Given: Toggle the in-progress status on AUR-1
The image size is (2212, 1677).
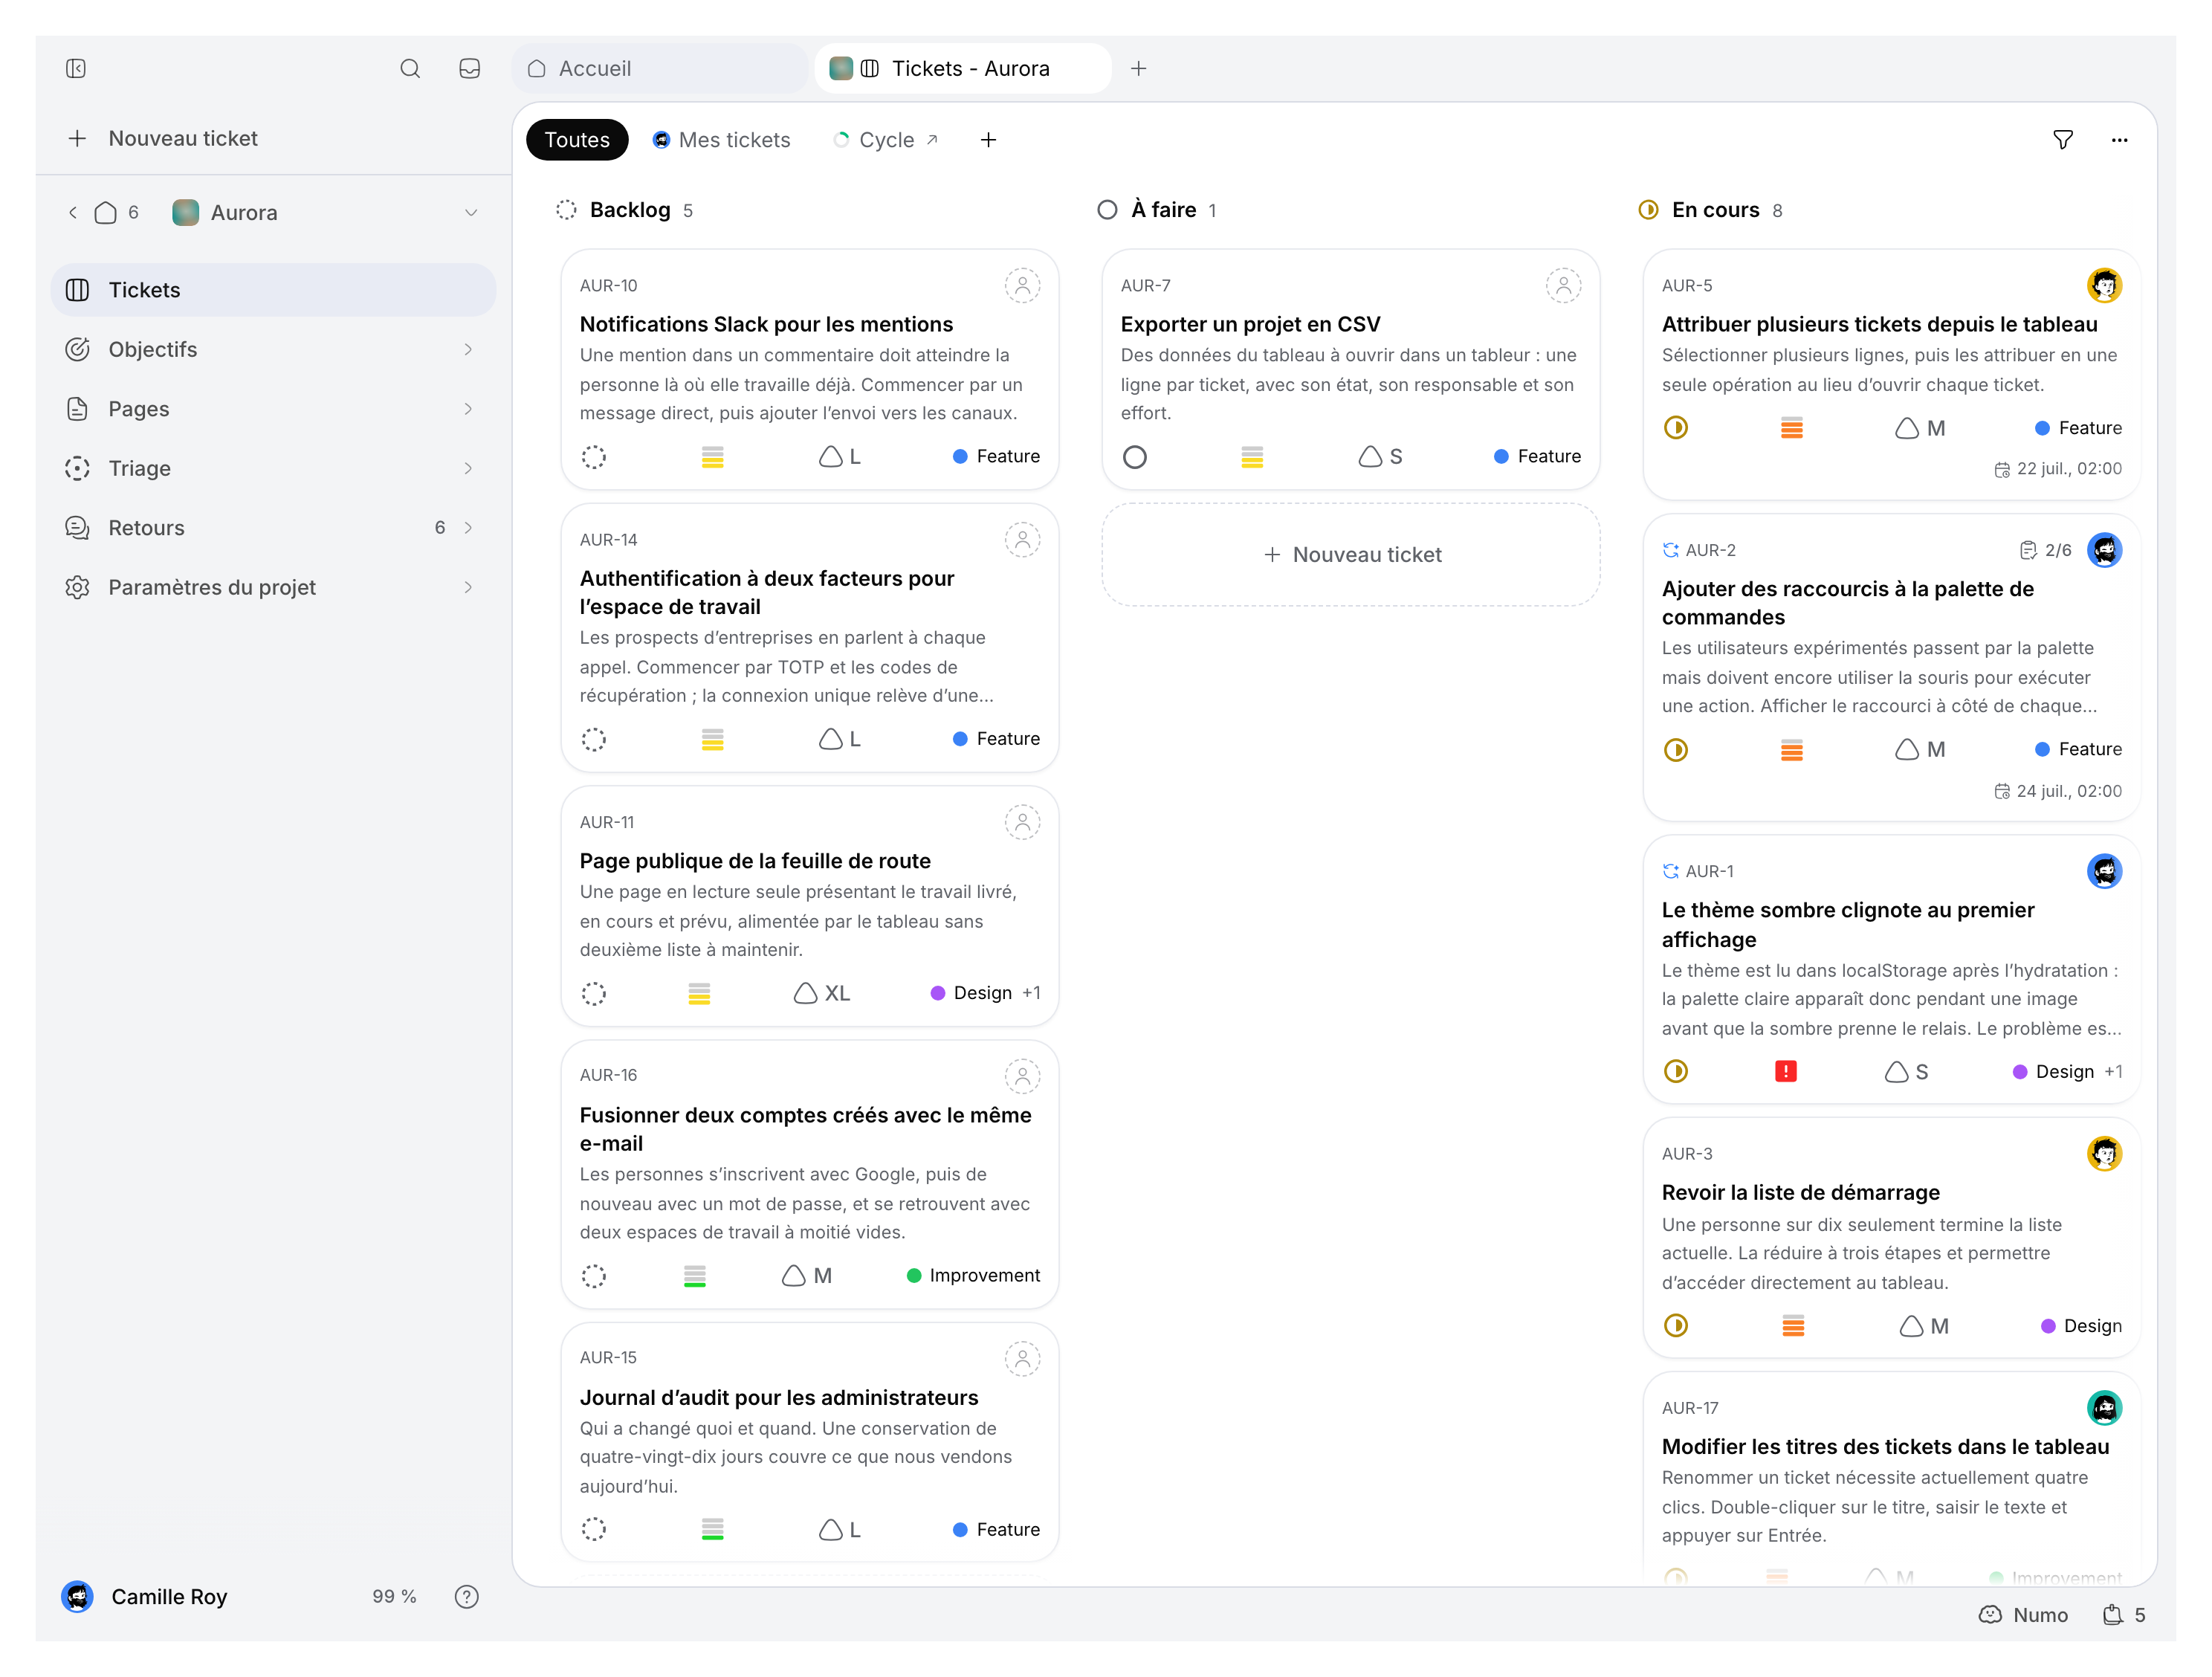Looking at the screenshot, I should [1675, 1071].
